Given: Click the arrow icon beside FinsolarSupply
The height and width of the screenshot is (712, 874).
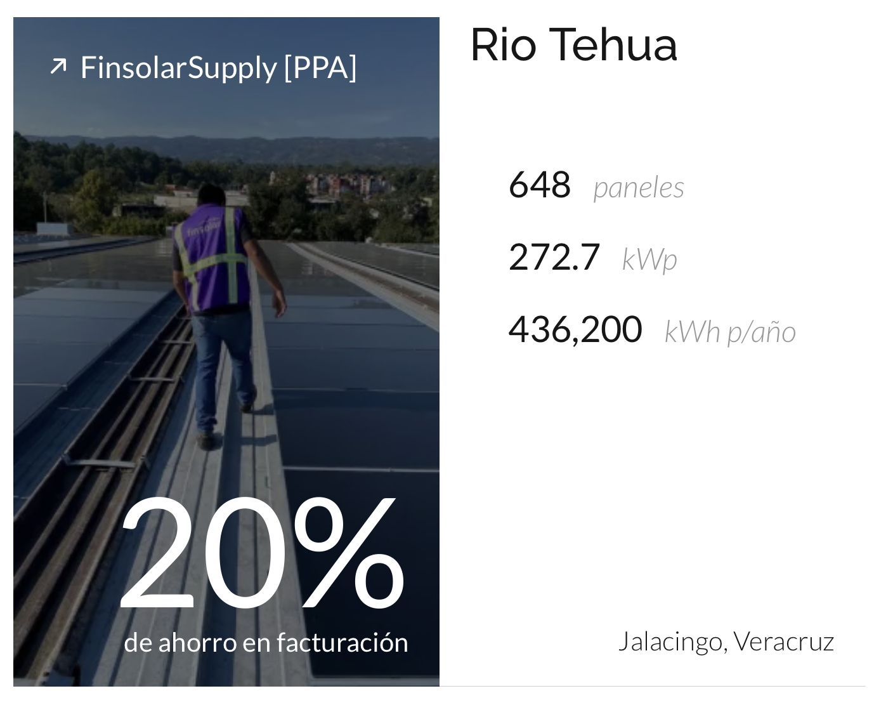Looking at the screenshot, I should click(58, 66).
